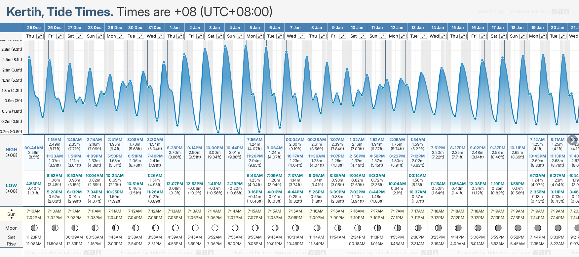Select the 19 Jan date header

(x=537, y=28)
